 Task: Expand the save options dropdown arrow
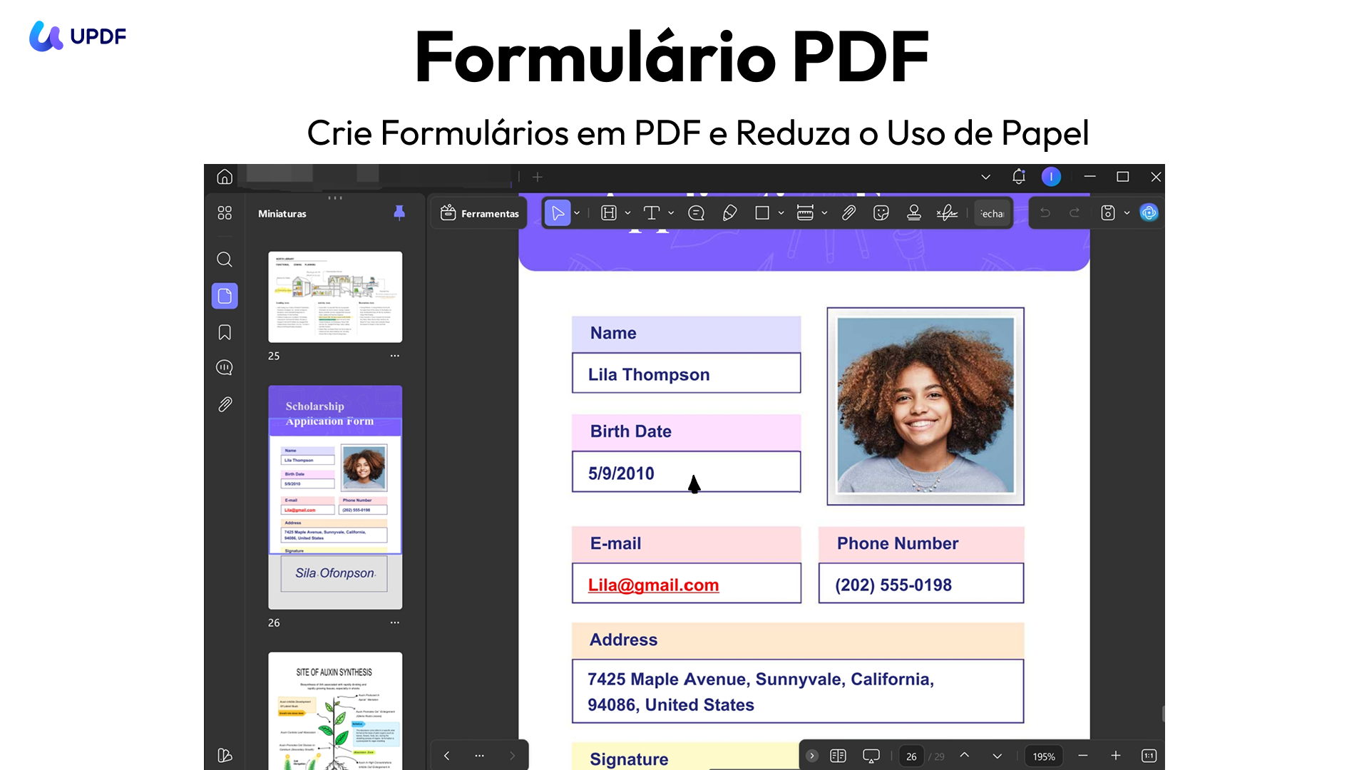(1127, 213)
